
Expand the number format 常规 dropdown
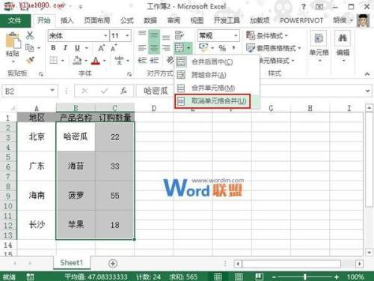pos(236,35)
